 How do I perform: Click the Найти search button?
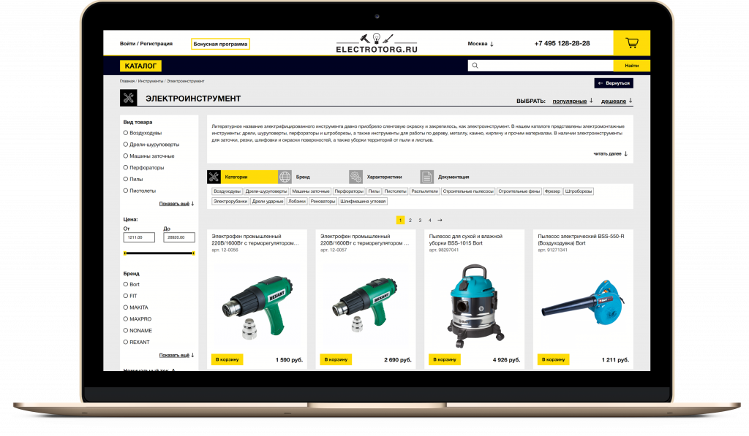coord(631,65)
